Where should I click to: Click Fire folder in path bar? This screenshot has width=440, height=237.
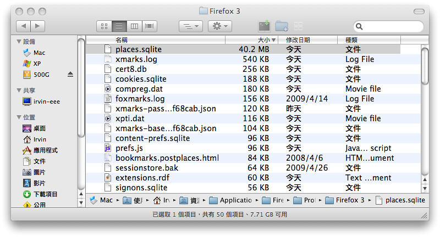[273, 200]
